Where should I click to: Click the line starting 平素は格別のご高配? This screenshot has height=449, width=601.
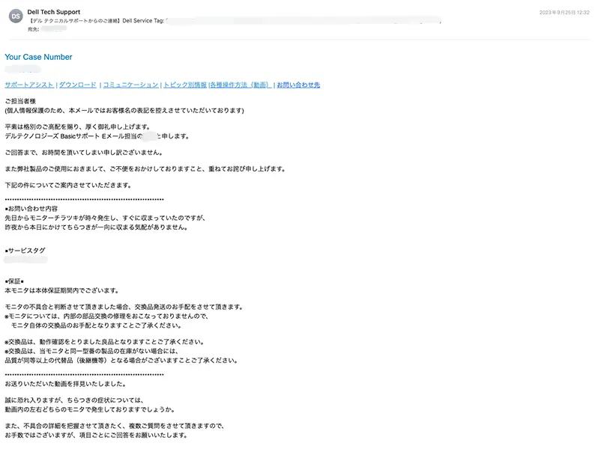pyautogui.click(x=77, y=126)
